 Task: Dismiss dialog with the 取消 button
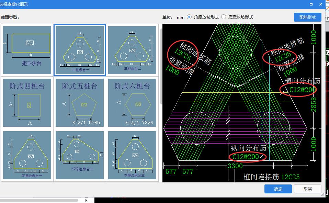(x=308, y=189)
